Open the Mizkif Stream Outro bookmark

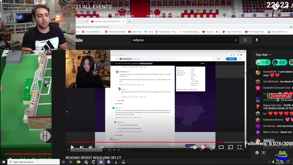click(x=255, y=32)
